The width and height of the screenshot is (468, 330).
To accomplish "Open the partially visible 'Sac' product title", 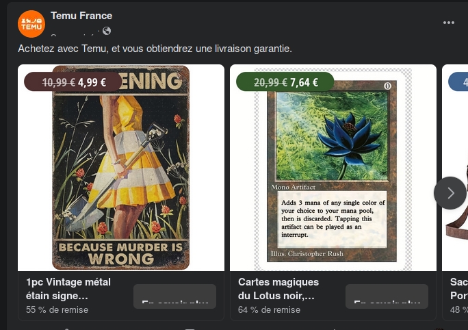I will pyautogui.click(x=459, y=289).
